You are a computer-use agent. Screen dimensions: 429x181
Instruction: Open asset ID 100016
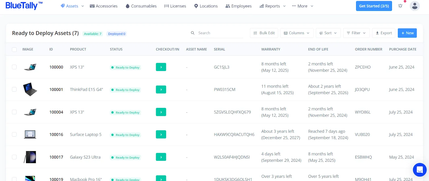[x=56, y=135]
